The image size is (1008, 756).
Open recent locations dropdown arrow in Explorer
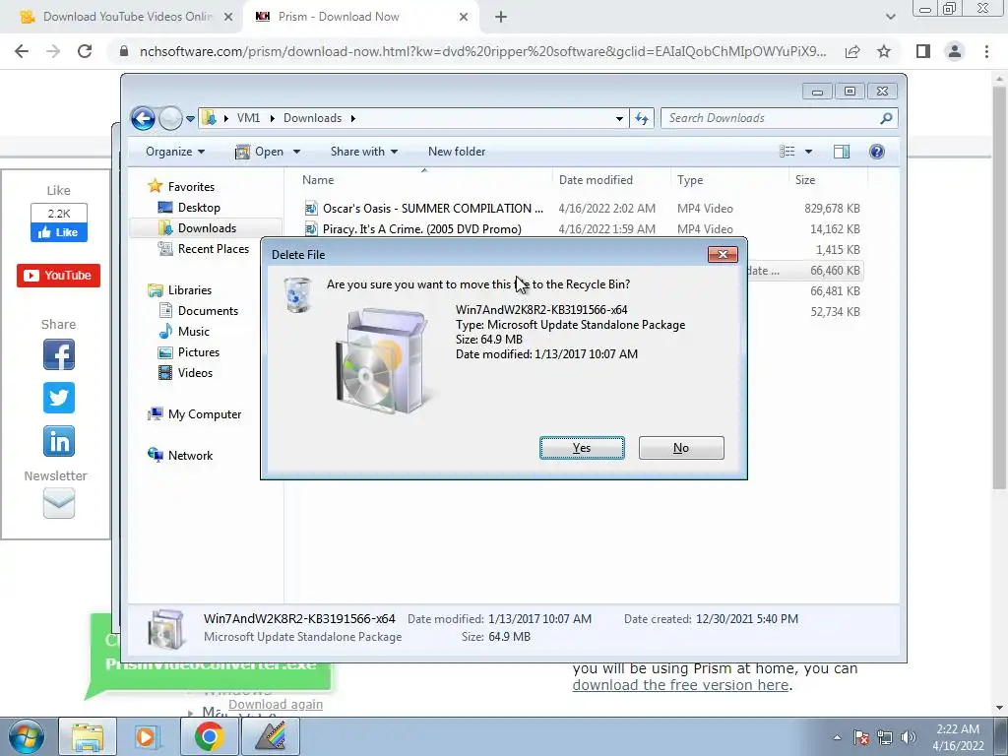[190, 119]
